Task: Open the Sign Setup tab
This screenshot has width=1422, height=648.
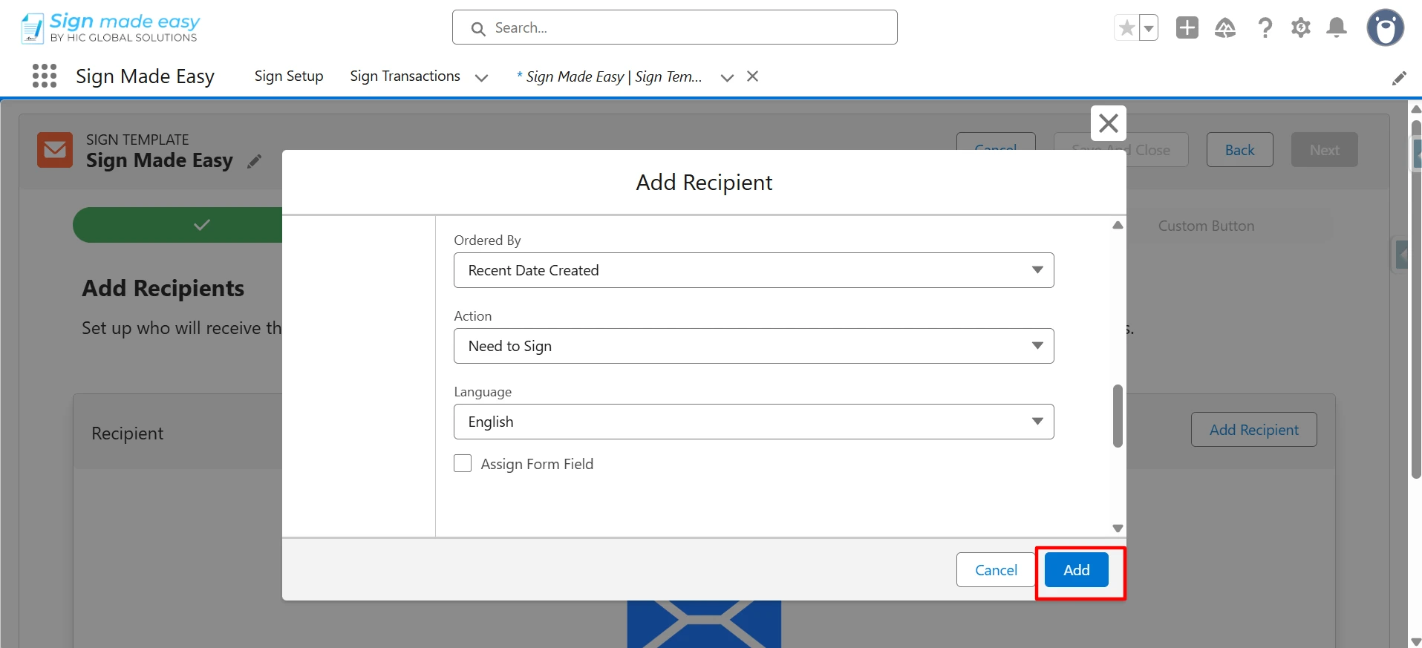Action: (x=289, y=76)
